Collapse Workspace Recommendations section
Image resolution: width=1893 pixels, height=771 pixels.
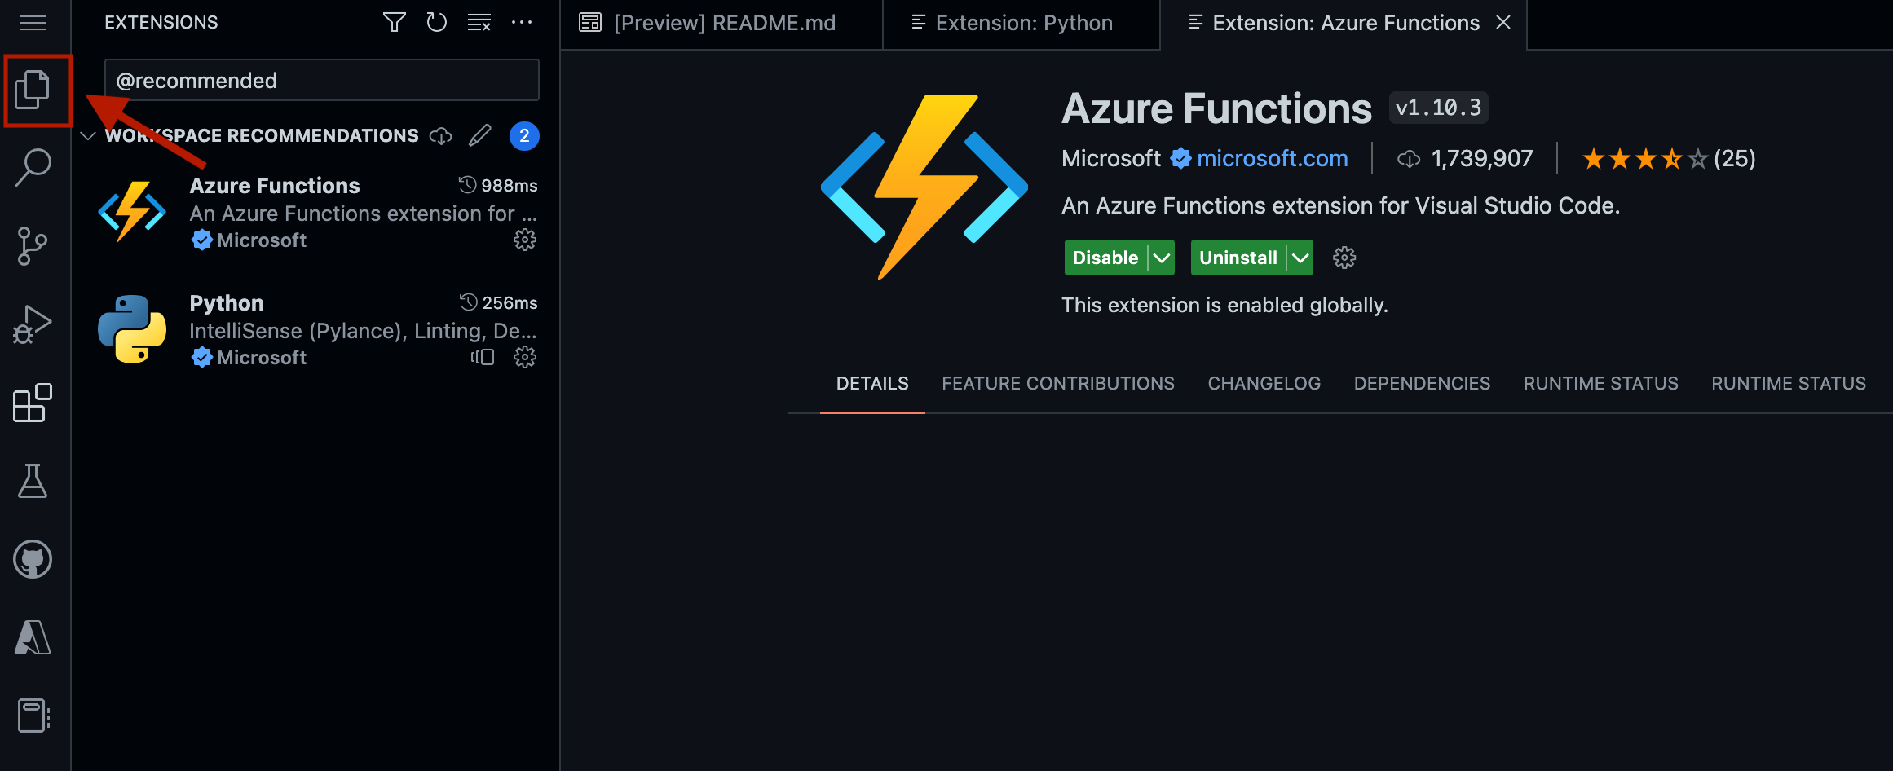coord(88,136)
